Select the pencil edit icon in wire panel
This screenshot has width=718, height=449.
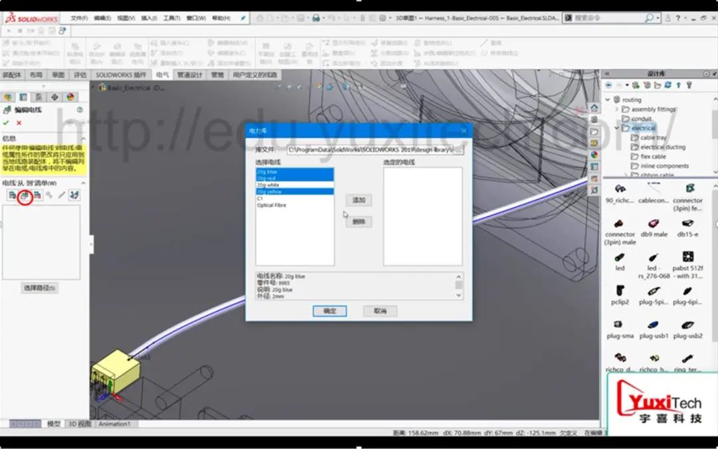tap(62, 194)
